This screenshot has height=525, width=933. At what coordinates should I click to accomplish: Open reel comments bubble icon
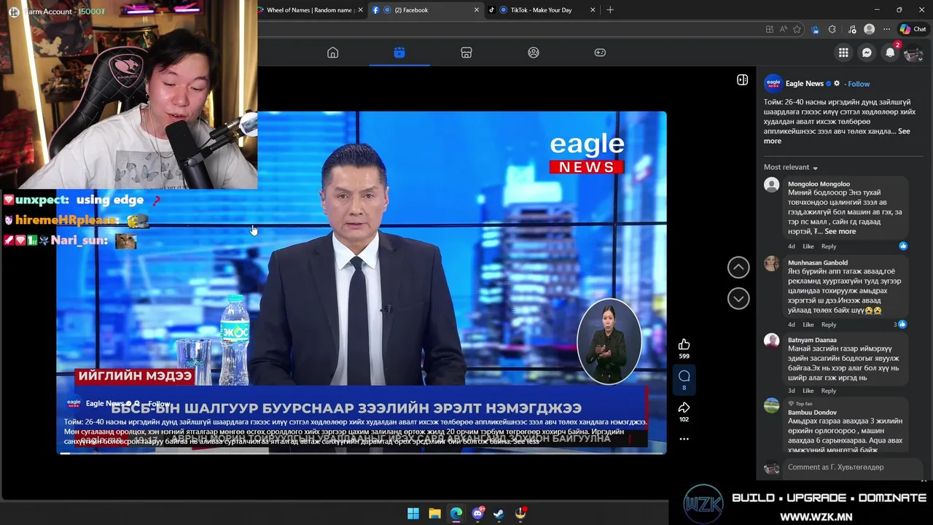click(x=684, y=376)
